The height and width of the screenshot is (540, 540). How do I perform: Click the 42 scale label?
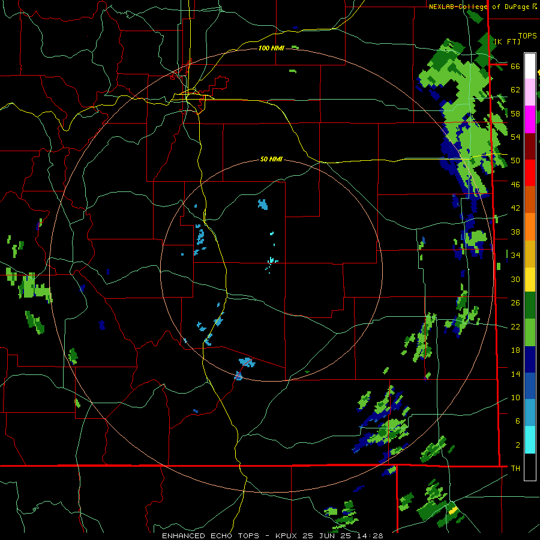click(515, 208)
